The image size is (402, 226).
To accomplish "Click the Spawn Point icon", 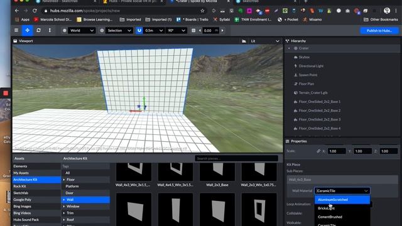I will [x=296, y=75].
